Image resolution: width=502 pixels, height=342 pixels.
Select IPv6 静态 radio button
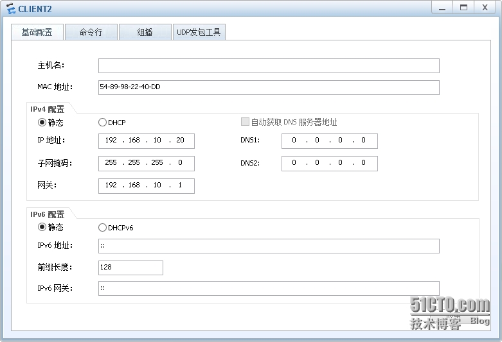[x=42, y=227]
